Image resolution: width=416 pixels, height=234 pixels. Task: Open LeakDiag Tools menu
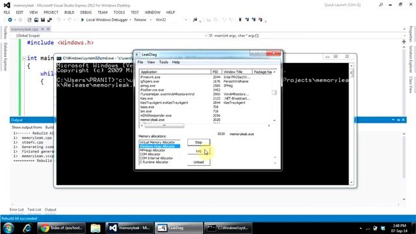coord(163,62)
